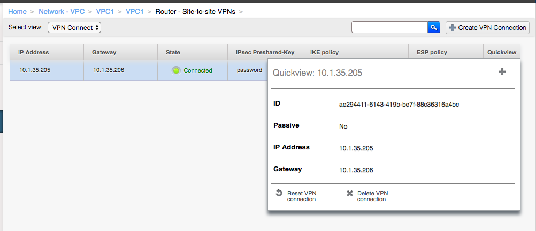
Task: Select the 10.1.35.205 table row
Action: pos(139,70)
